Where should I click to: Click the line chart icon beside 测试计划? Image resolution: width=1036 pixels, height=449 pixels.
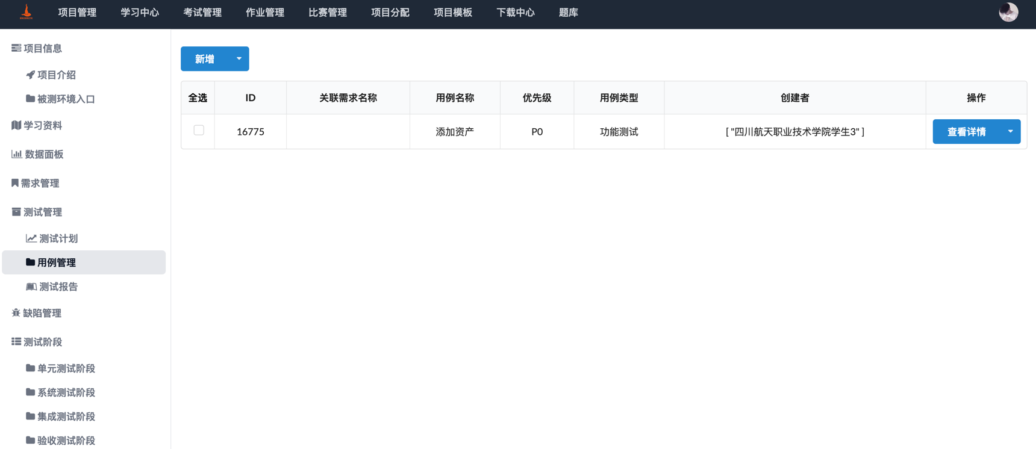pos(31,238)
